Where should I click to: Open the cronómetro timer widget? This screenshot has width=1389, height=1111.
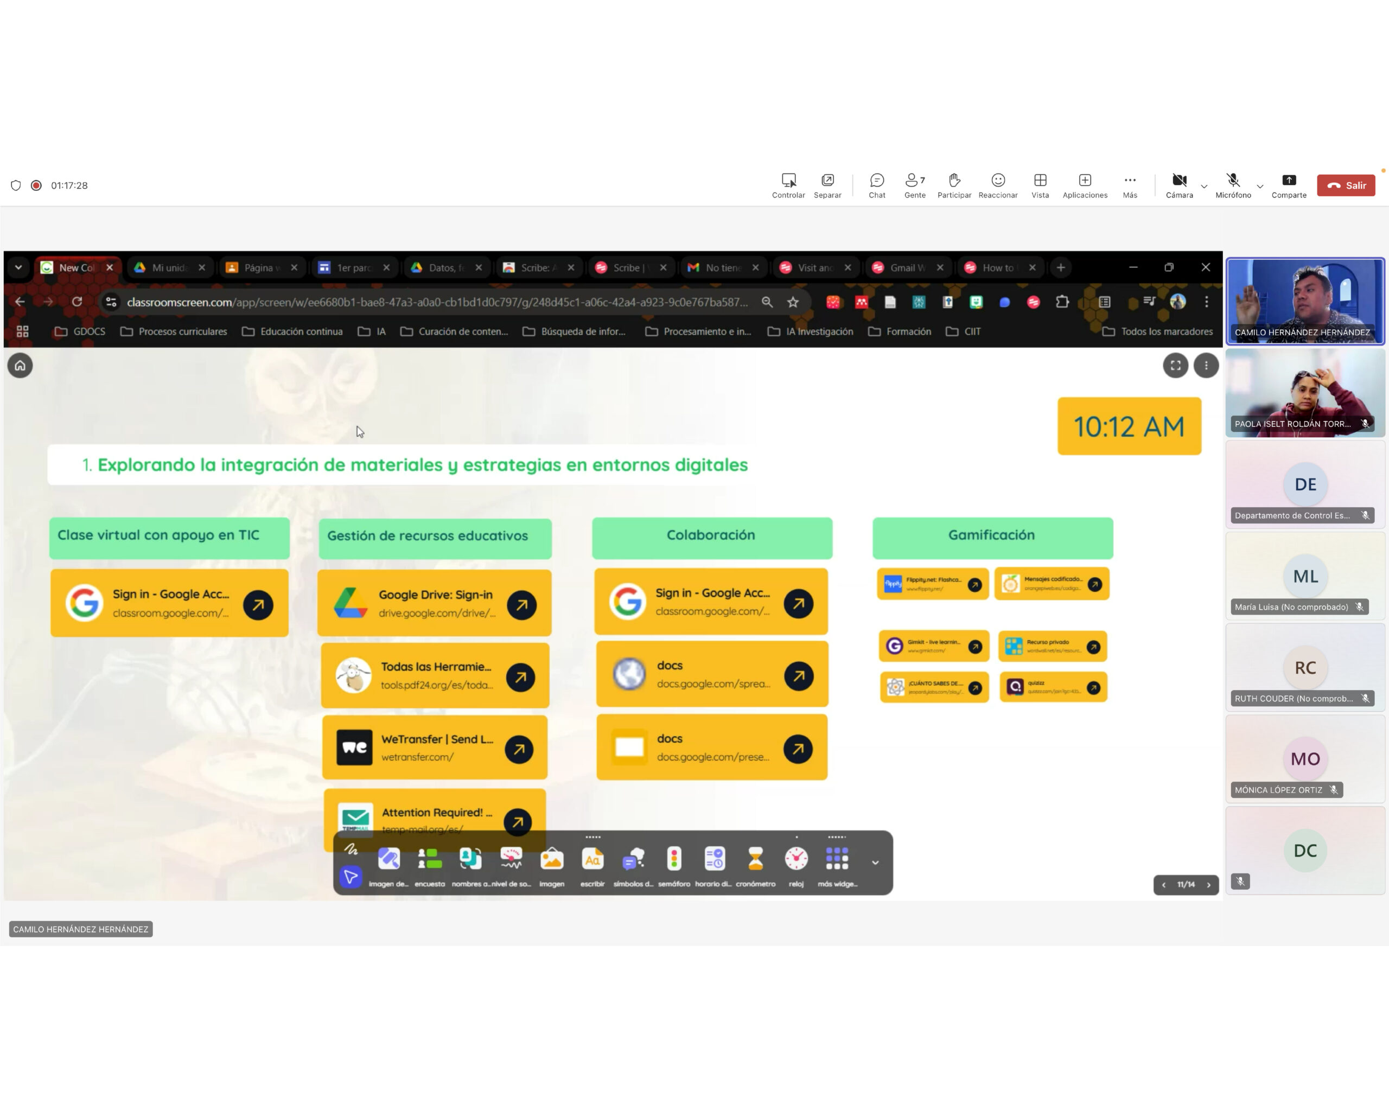[756, 867]
